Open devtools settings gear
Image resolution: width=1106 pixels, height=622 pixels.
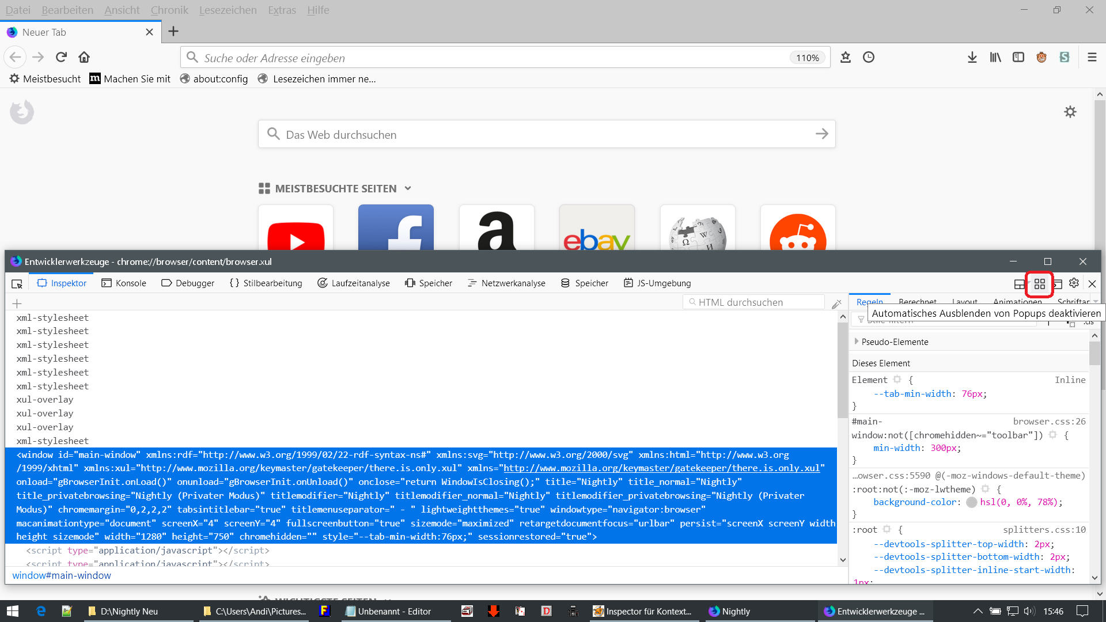[1074, 283]
